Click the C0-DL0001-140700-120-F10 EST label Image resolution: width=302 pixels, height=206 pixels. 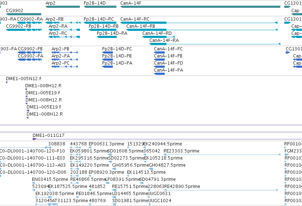[x=32, y=151]
